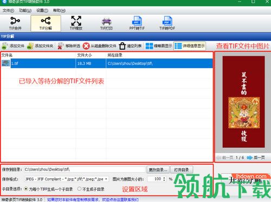Viewport: 271px width, 202px height.
Task: Click the contact-us link in status bar
Action: (x=93, y=199)
